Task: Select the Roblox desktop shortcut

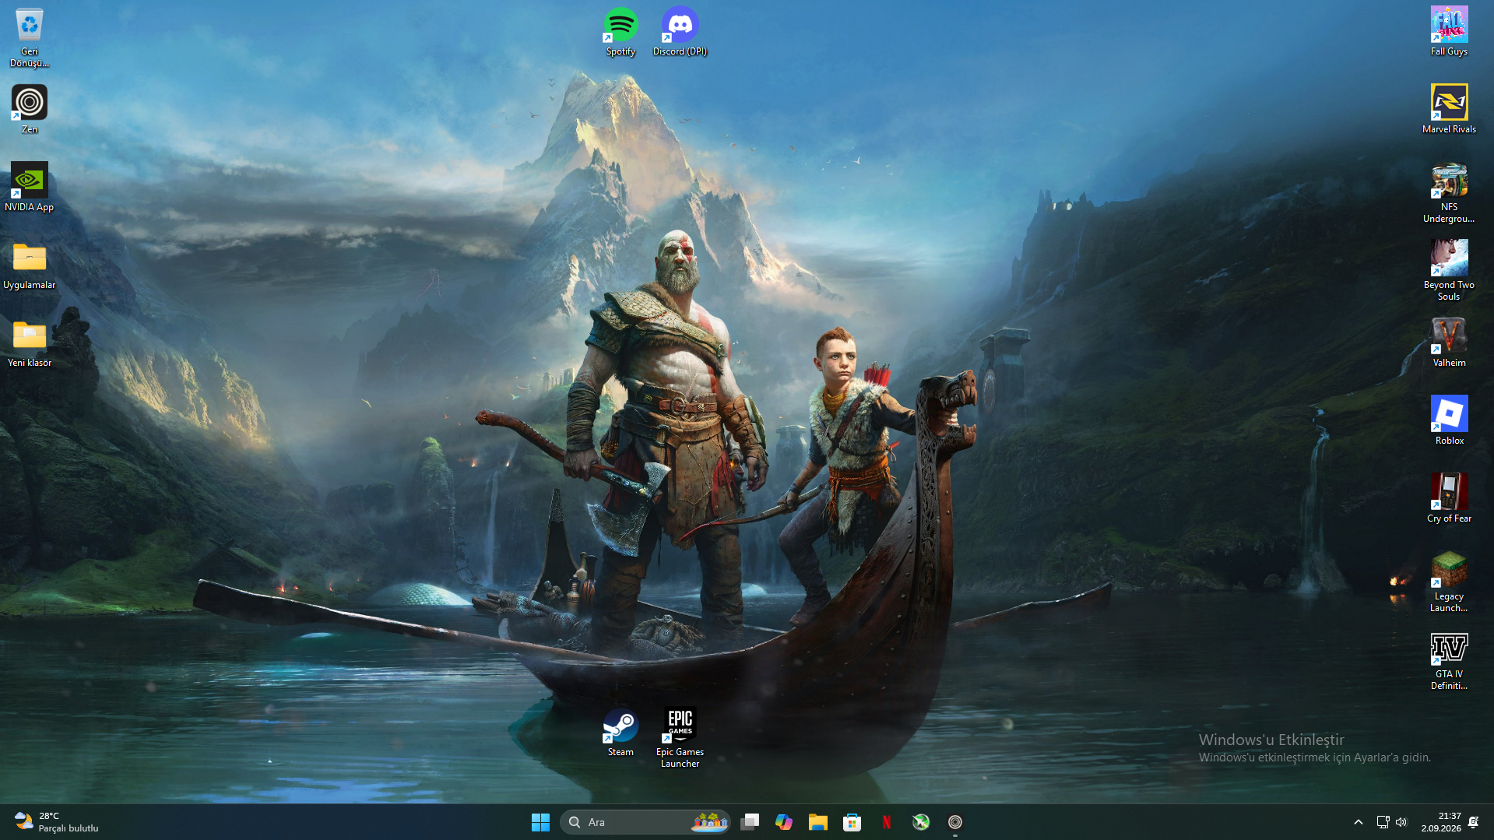Action: 1450,420
